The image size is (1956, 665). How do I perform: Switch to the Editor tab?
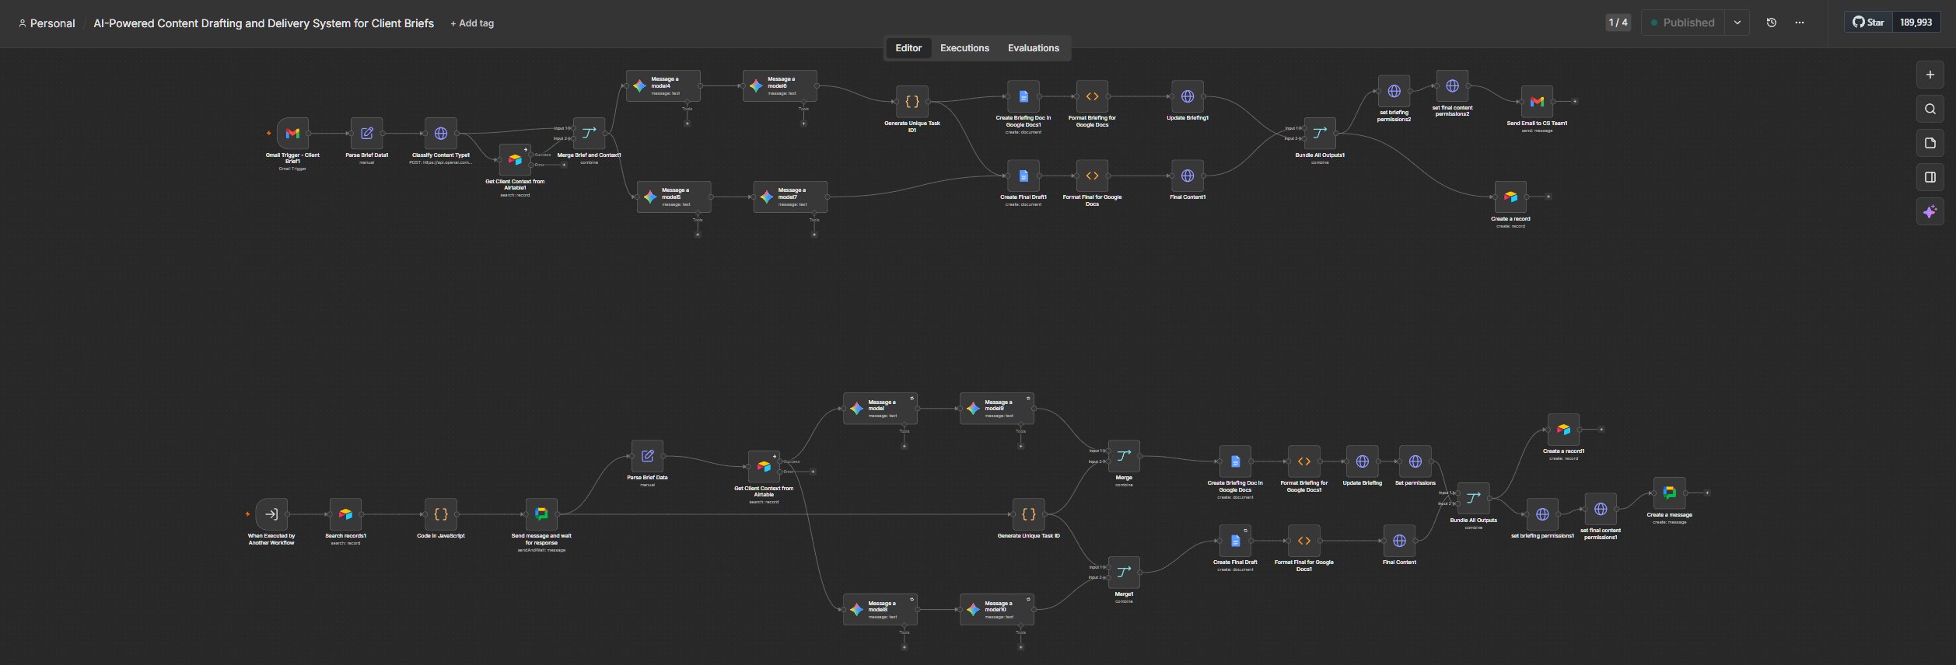point(908,48)
